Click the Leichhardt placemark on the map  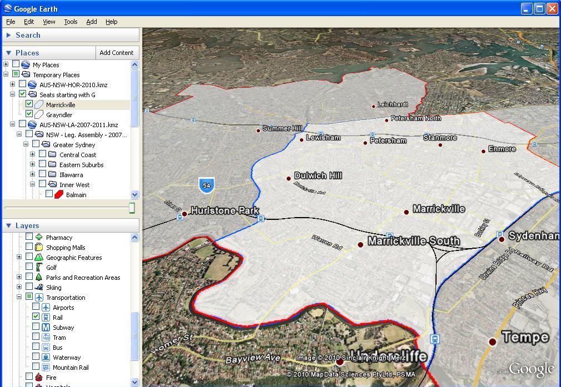tap(373, 106)
